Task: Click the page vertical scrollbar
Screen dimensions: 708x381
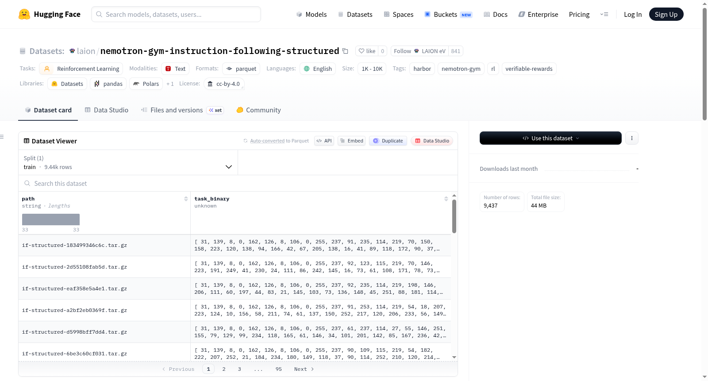Action: [x=704, y=64]
